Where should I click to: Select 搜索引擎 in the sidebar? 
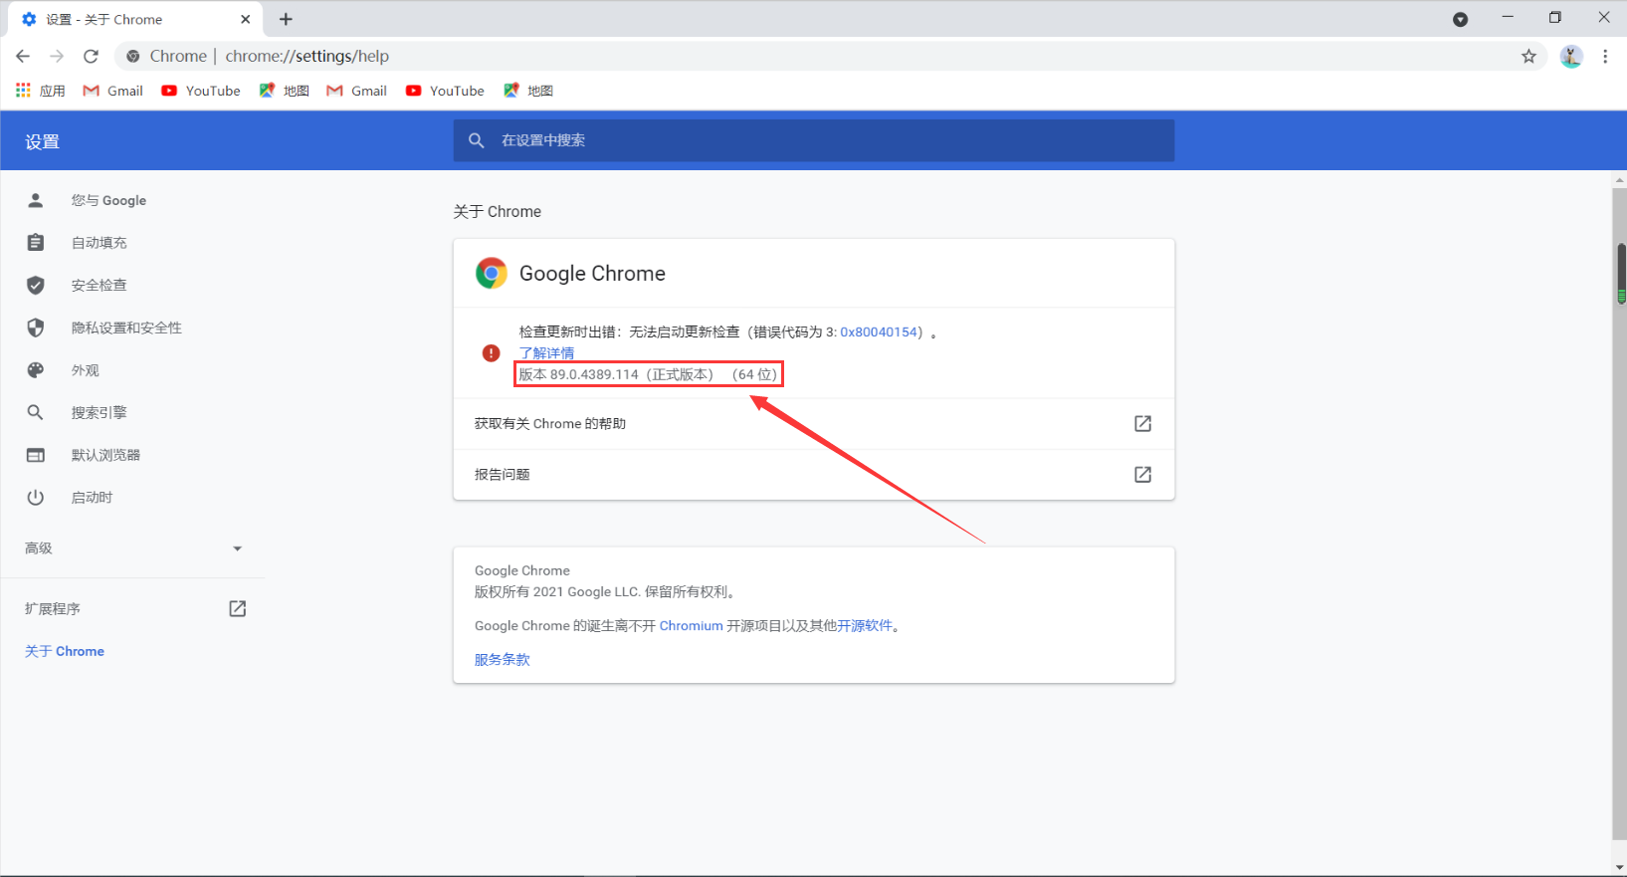point(99,412)
